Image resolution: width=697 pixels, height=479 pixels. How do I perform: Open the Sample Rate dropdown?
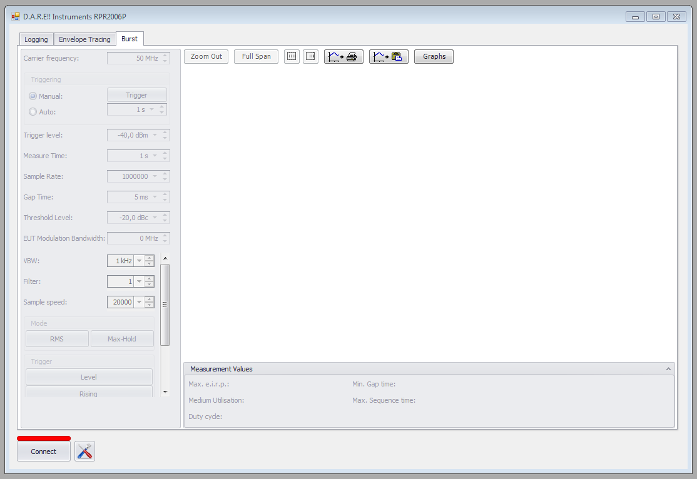tap(155, 176)
